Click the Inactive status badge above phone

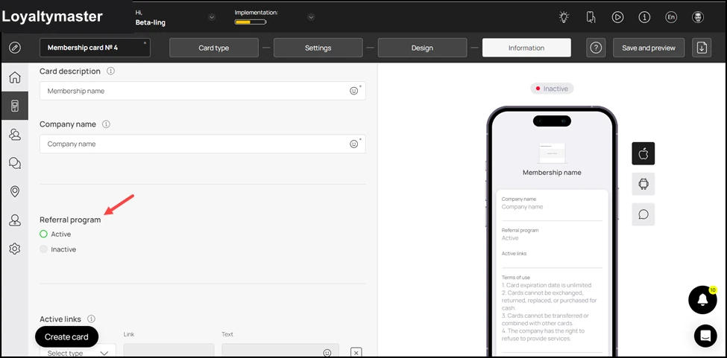(x=552, y=89)
